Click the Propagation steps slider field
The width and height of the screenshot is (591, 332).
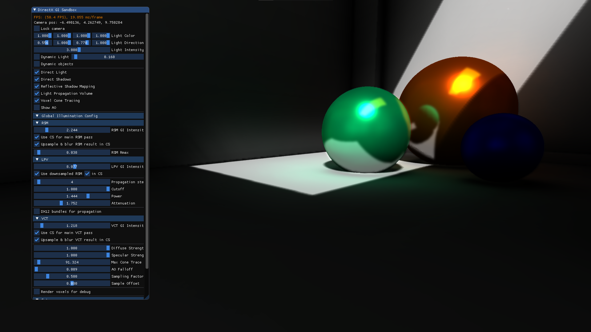pos(72,182)
